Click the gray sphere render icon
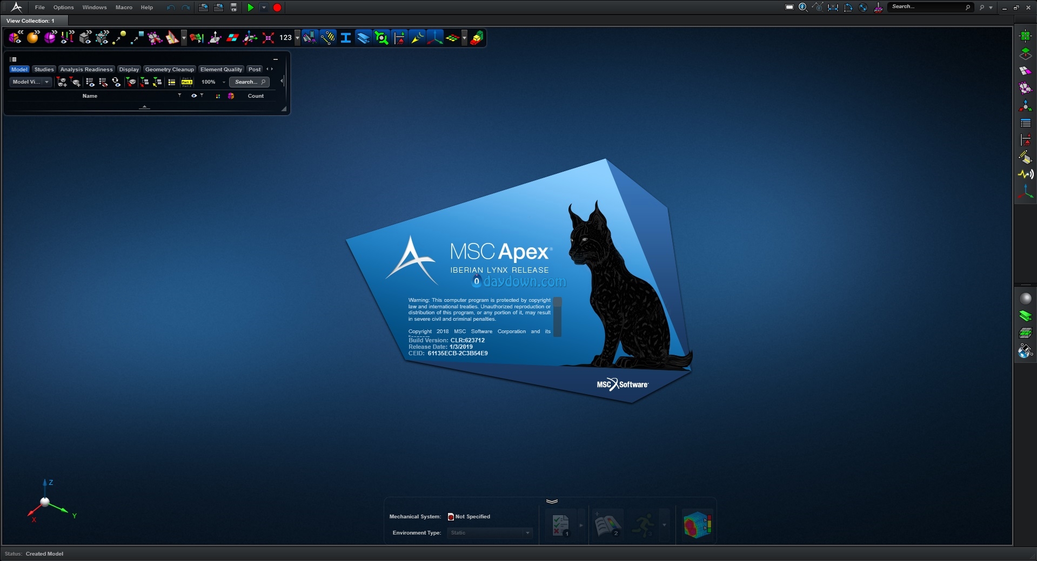This screenshot has height=561, width=1037. tap(1025, 298)
